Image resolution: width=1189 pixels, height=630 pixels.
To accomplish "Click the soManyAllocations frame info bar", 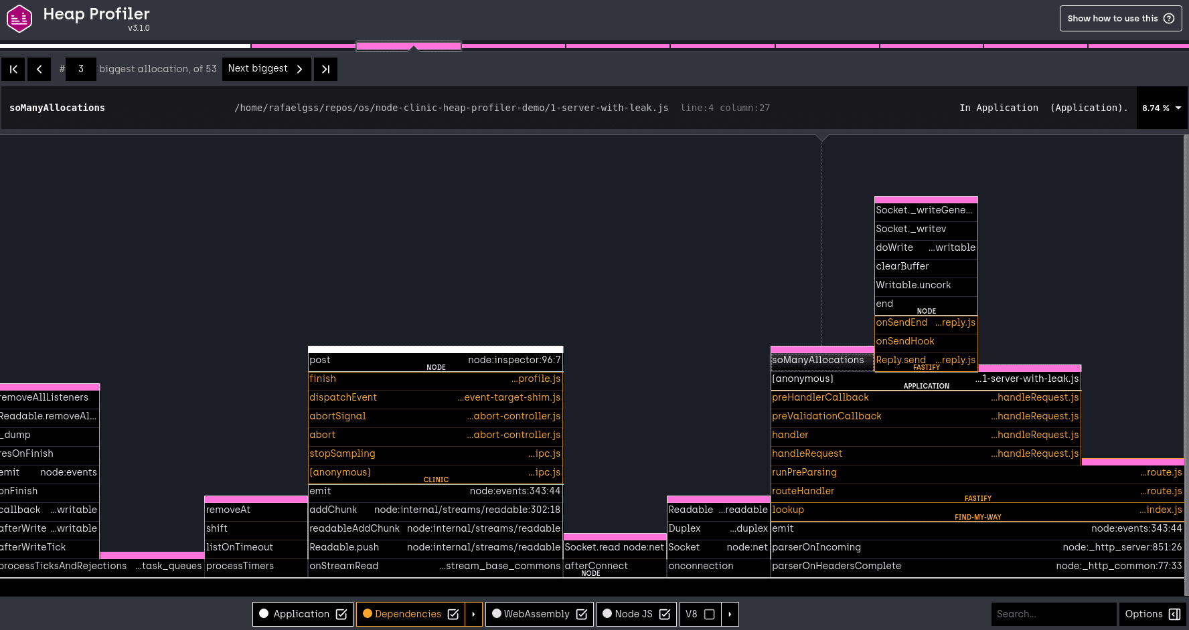I will [x=57, y=108].
